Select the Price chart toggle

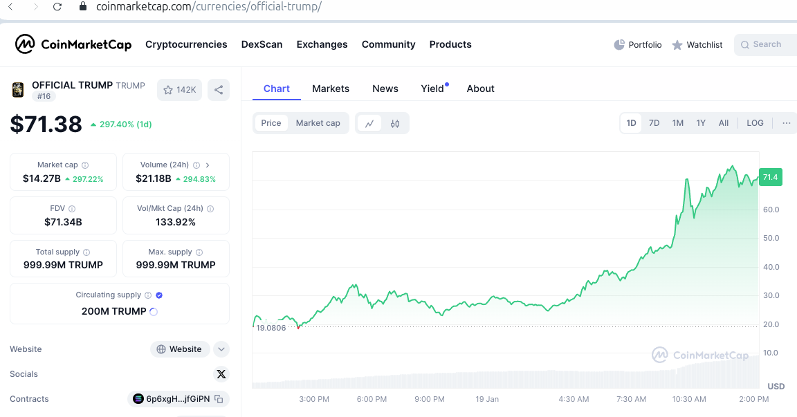click(271, 123)
